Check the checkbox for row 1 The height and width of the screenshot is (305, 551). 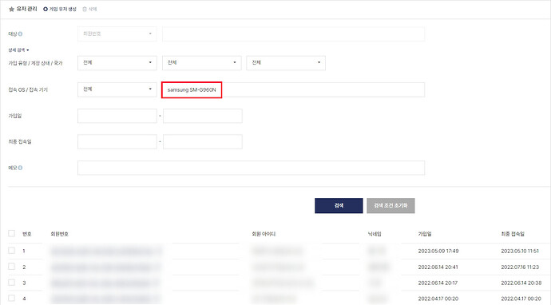tap(12, 251)
